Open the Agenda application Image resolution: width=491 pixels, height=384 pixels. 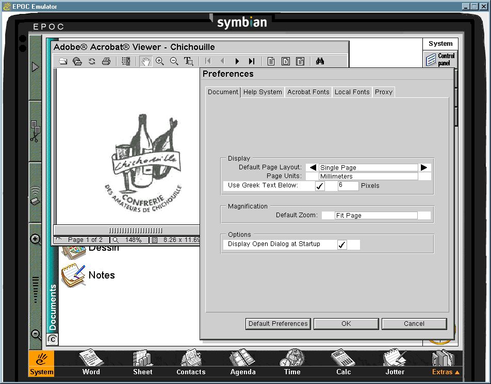243,362
